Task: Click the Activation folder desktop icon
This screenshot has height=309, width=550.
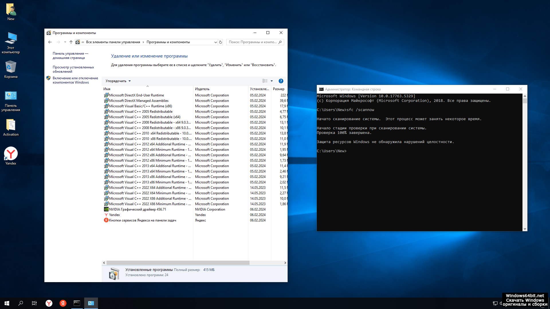Action: pyautogui.click(x=11, y=127)
